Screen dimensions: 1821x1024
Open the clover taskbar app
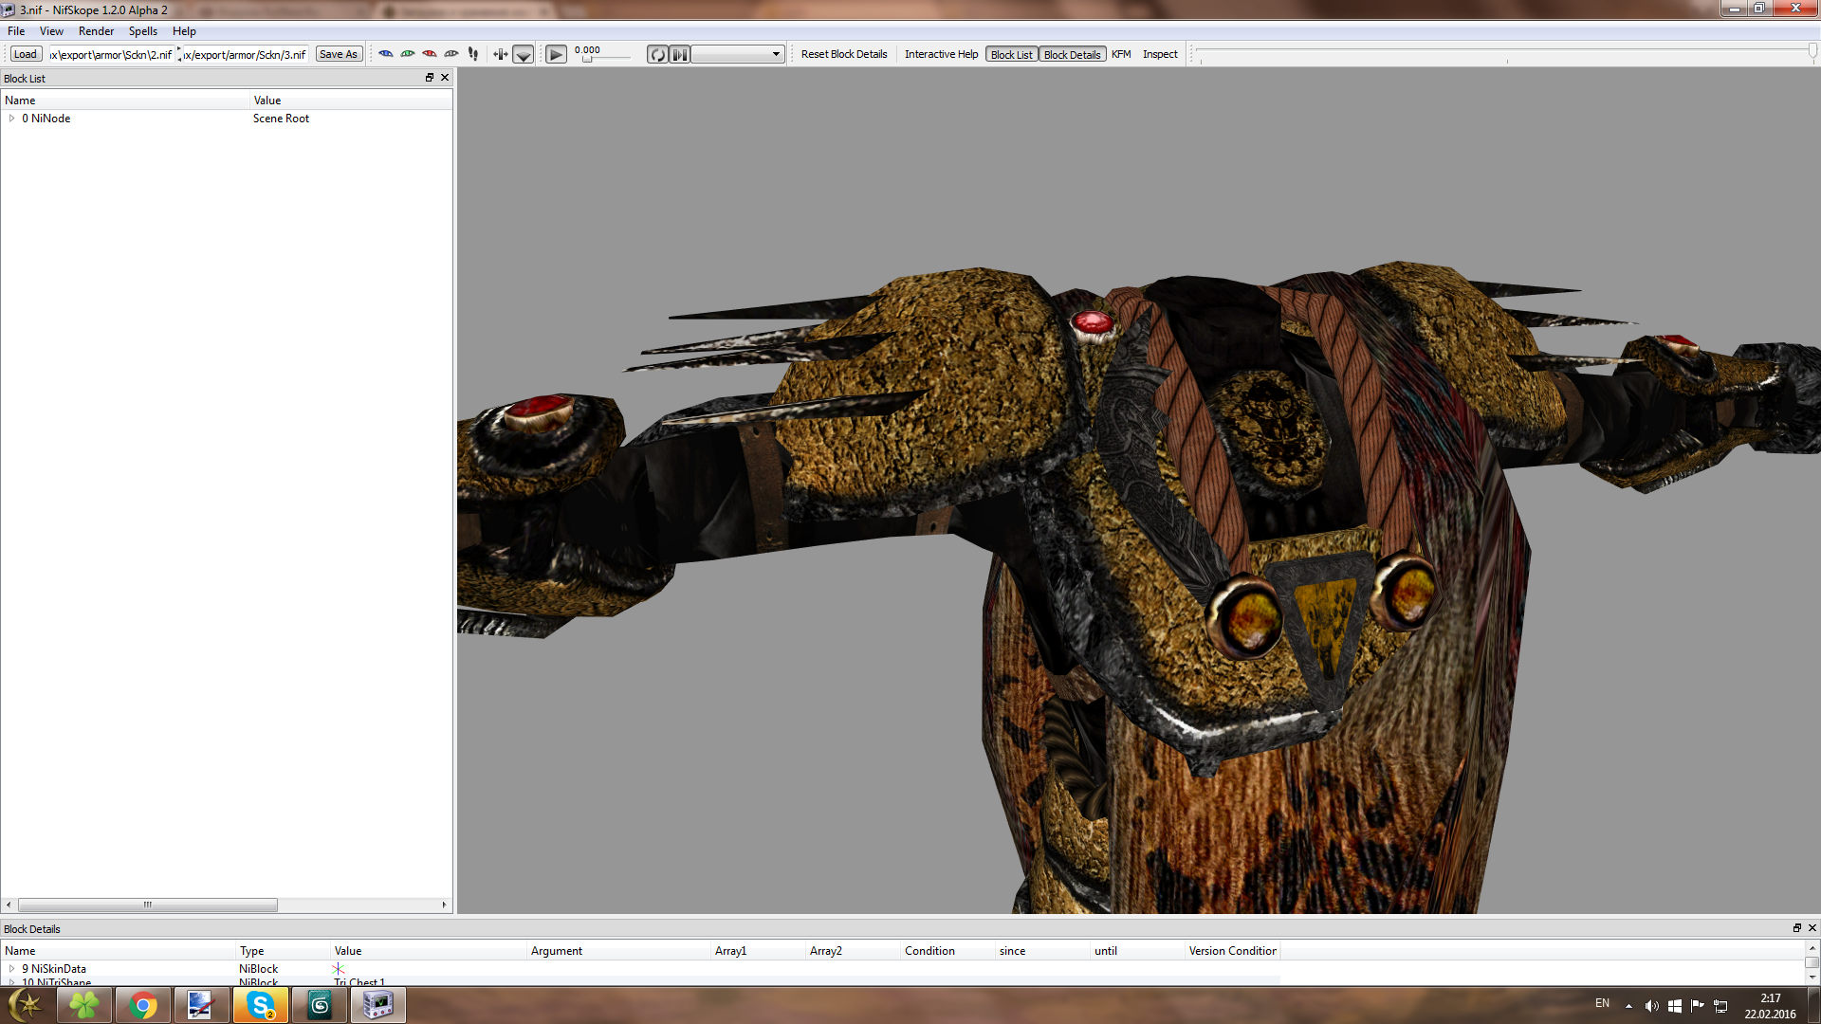(84, 1005)
